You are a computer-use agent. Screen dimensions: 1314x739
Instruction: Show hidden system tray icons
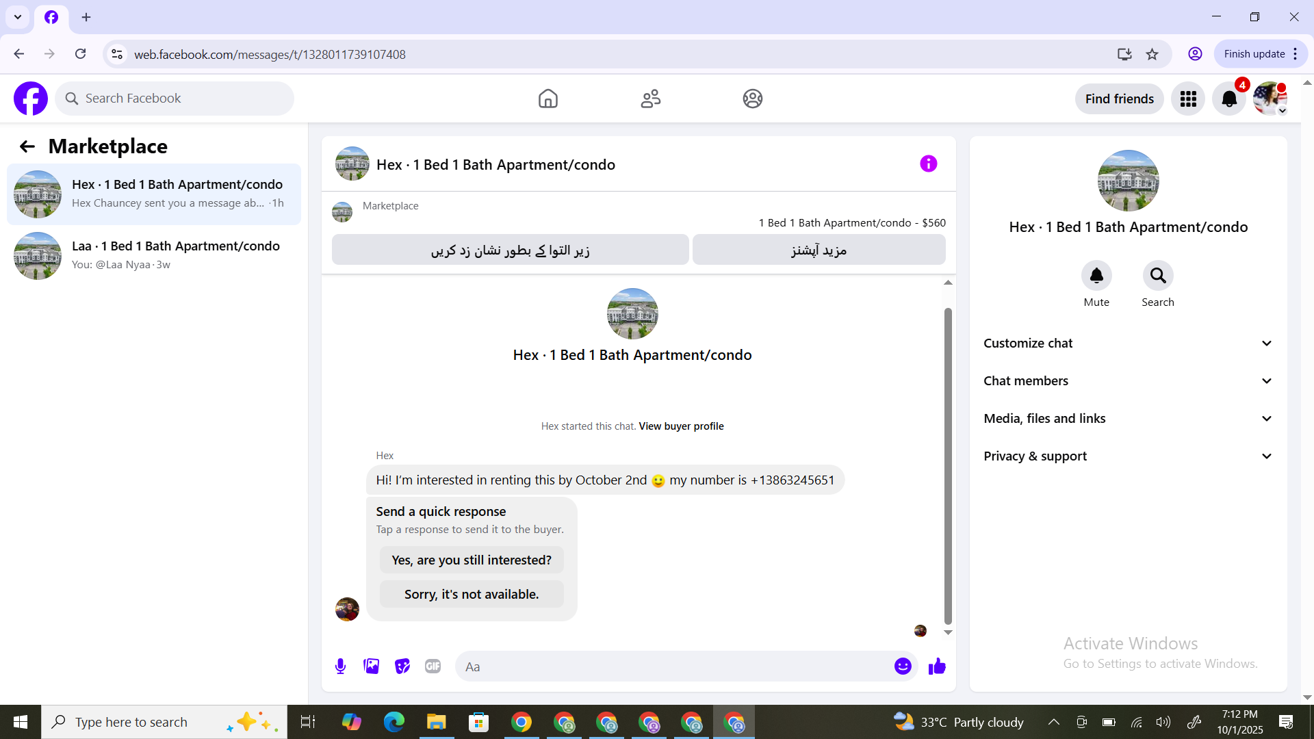pos(1054,722)
